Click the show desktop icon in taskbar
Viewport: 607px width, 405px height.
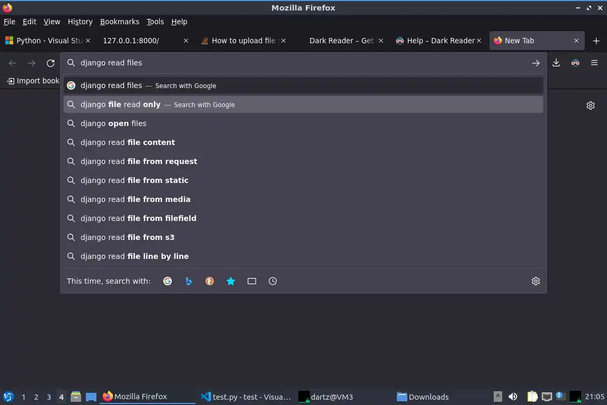pyautogui.click(x=91, y=397)
